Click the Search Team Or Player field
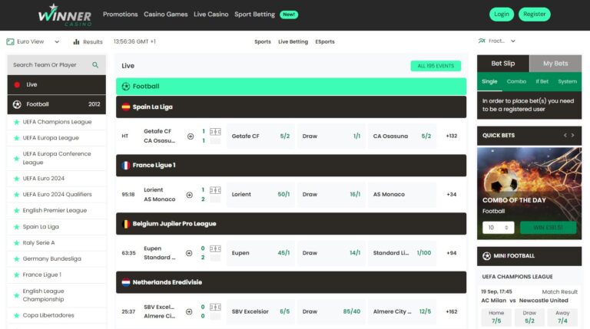Viewport: 590px width, 329px height. pyautogui.click(x=50, y=65)
